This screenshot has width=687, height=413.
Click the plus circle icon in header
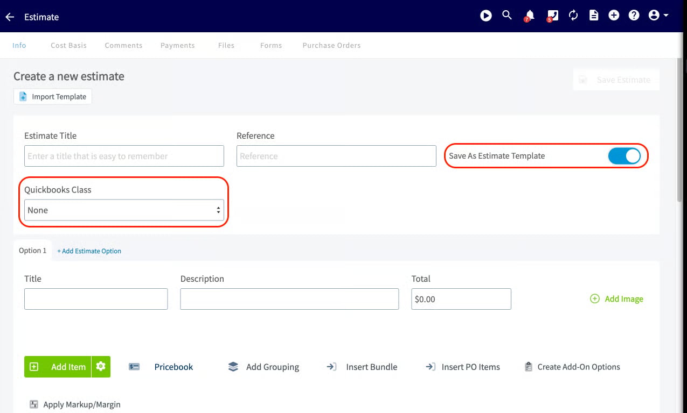(614, 16)
